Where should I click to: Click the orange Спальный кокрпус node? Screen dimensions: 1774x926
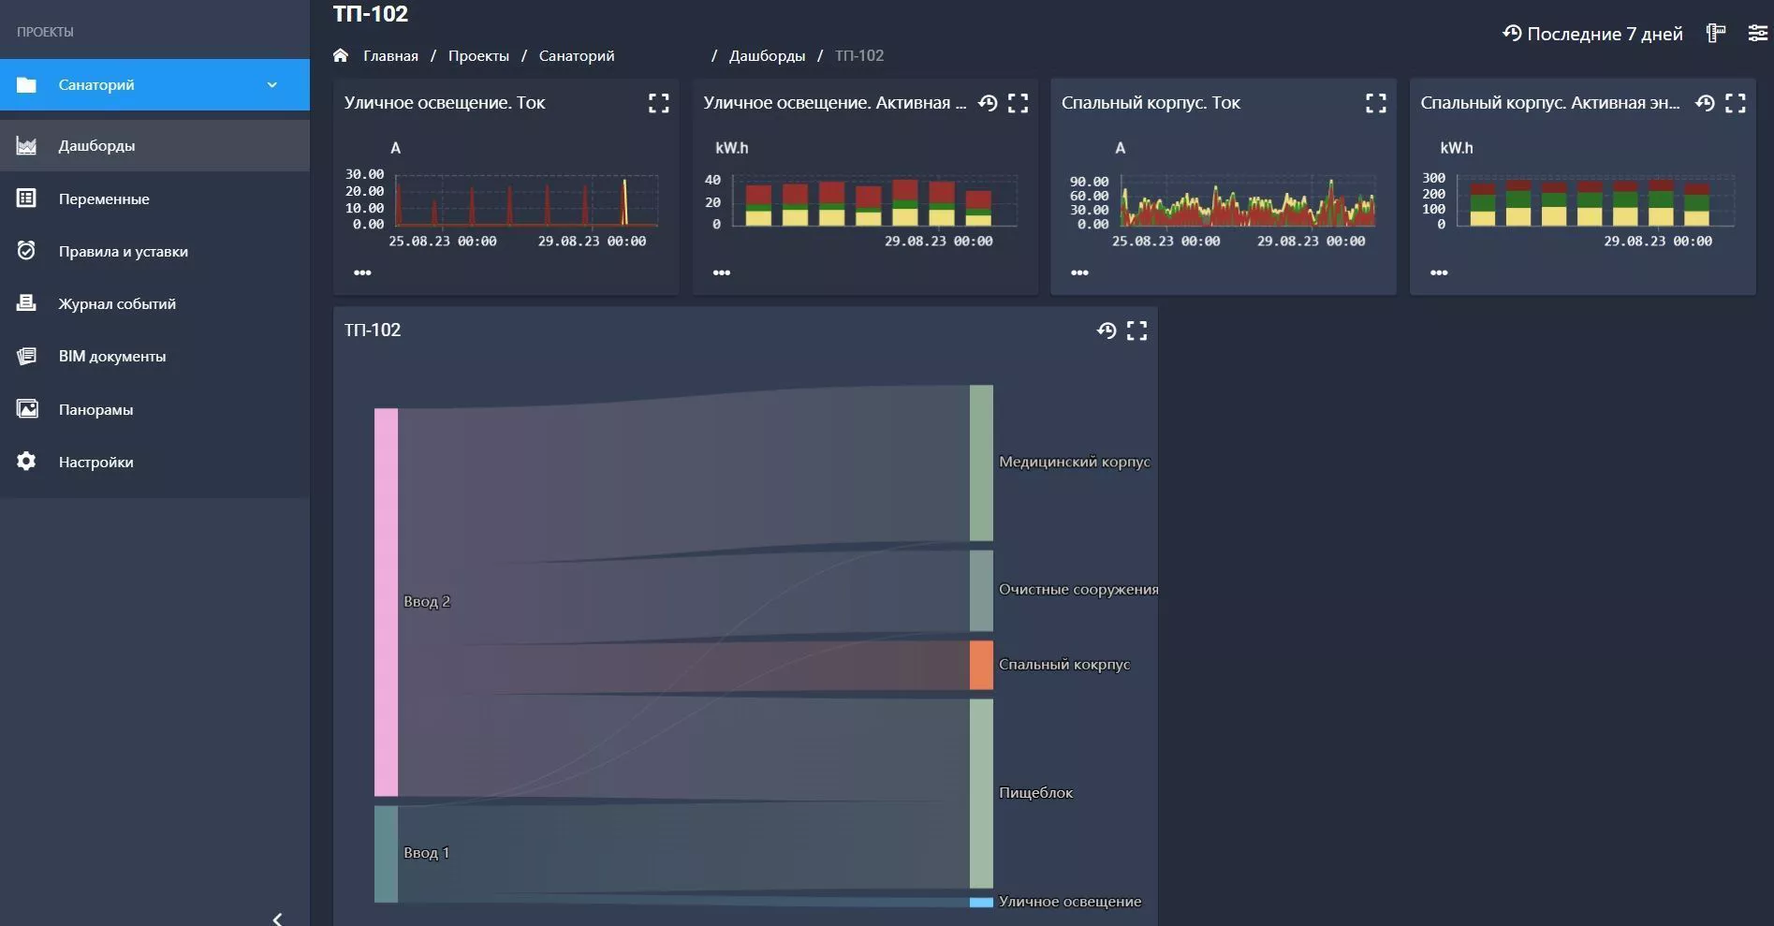pos(981,665)
